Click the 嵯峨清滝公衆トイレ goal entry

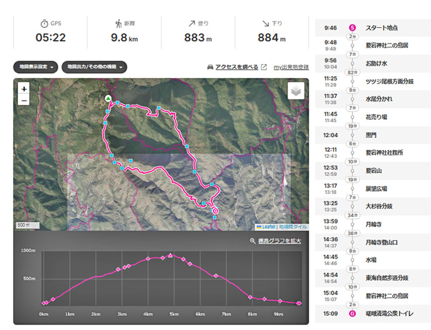(390, 313)
